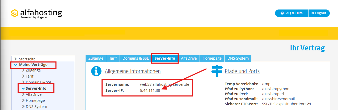Open FAQ & Hilfe page

coord(291,13)
